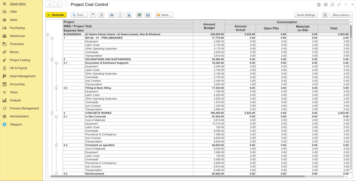Viewport: 356px width, 181px height.
Task: Click the Send... email button
Action: point(164,15)
